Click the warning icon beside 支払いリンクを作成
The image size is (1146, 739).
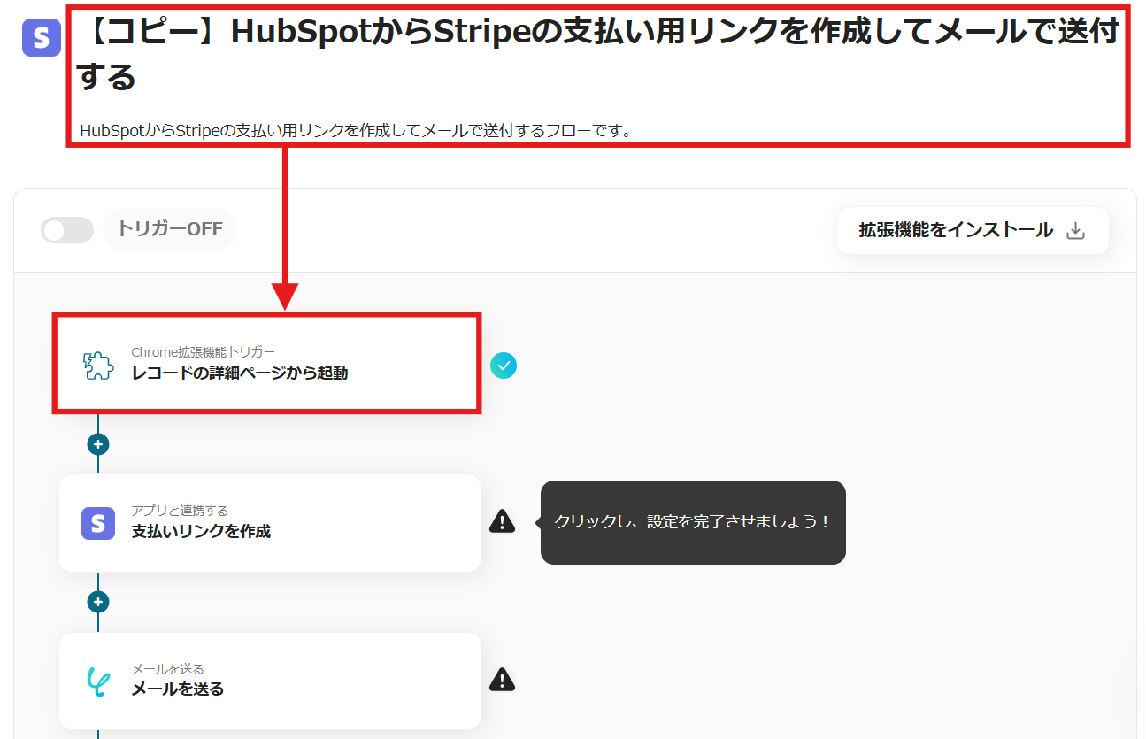503,521
